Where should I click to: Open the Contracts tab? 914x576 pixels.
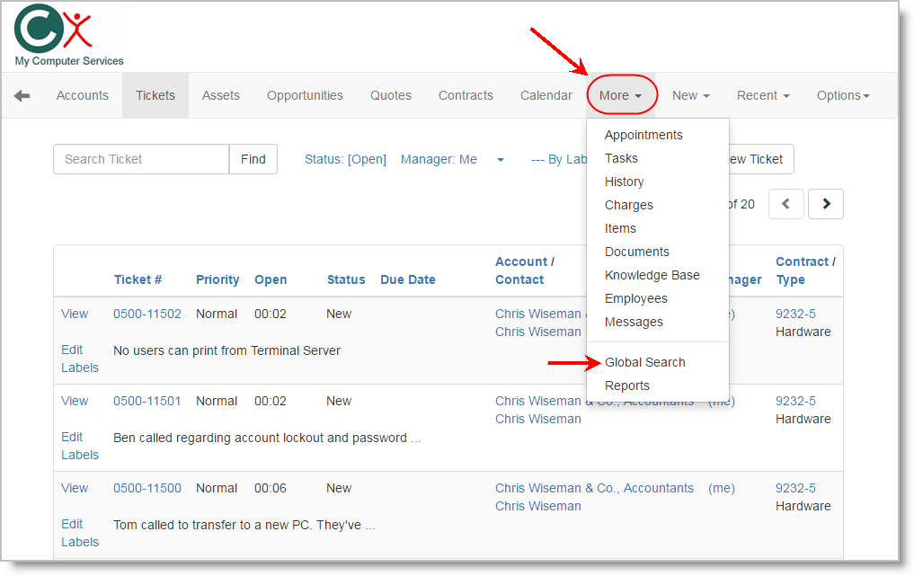click(466, 95)
